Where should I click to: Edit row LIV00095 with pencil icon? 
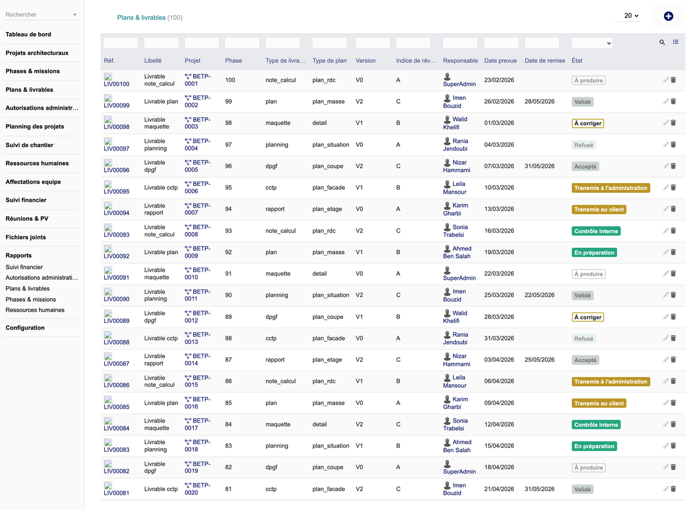pos(666,188)
